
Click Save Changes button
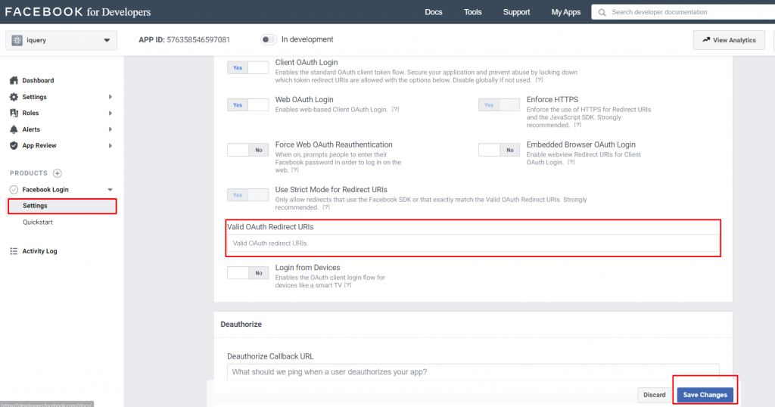pyautogui.click(x=705, y=395)
